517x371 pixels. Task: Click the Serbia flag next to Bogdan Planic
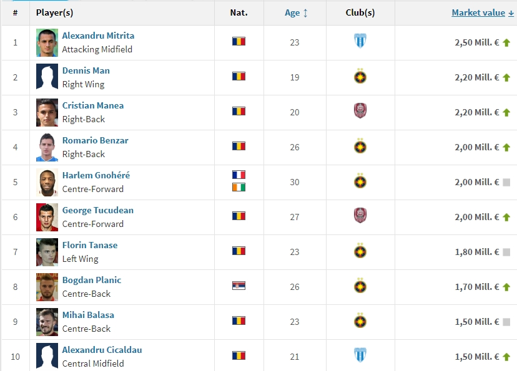pyautogui.click(x=239, y=287)
